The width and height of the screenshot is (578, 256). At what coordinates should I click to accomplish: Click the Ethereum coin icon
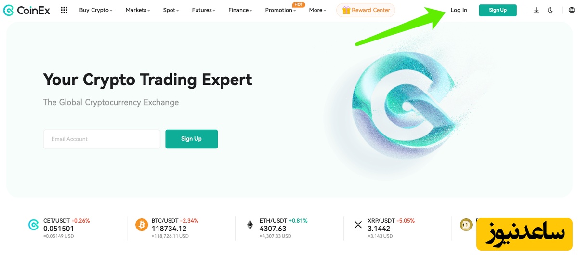coord(250,225)
